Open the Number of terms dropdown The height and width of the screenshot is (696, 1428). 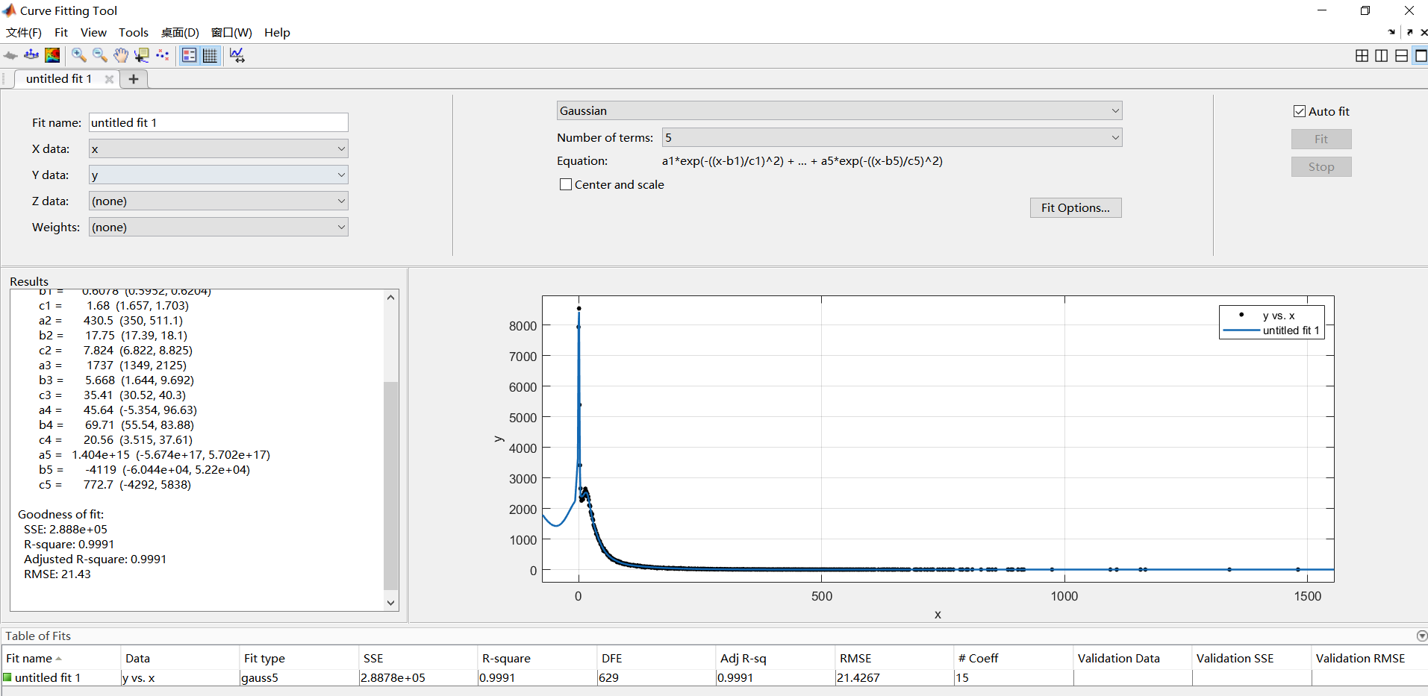892,137
